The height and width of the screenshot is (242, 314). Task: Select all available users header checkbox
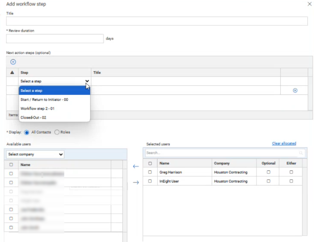pos(11,165)
